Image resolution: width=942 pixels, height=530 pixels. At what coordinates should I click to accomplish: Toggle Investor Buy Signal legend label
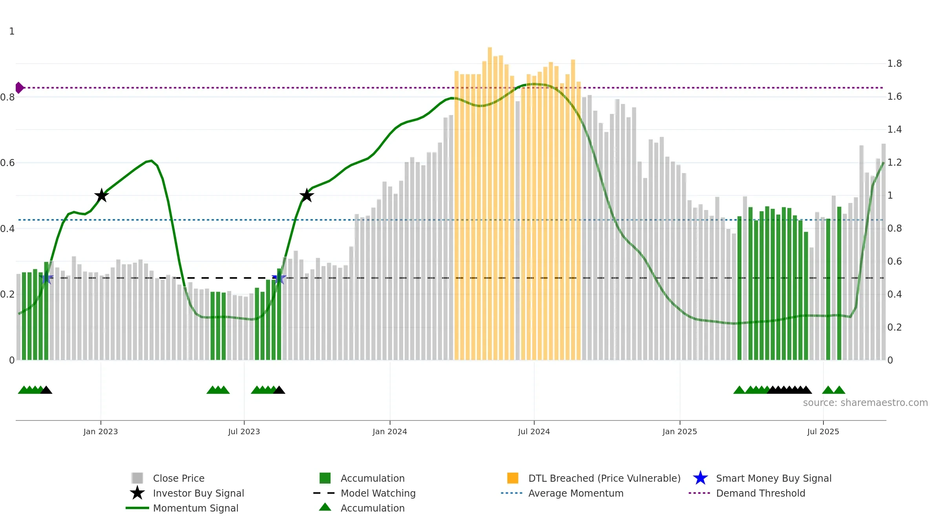pyautogui.click(x=198, y=493)
